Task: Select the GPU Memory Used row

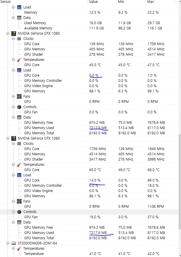Action: coord(39,128)
